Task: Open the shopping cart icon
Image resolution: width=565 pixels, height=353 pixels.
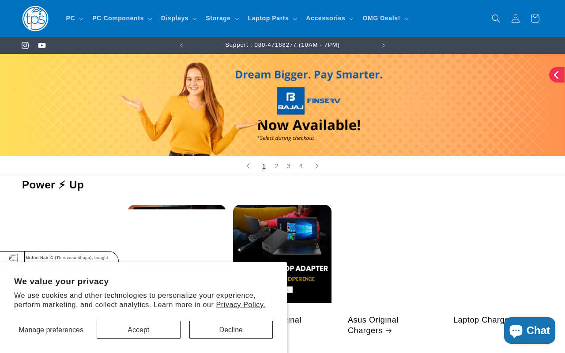Action: [x=535, y=19]
